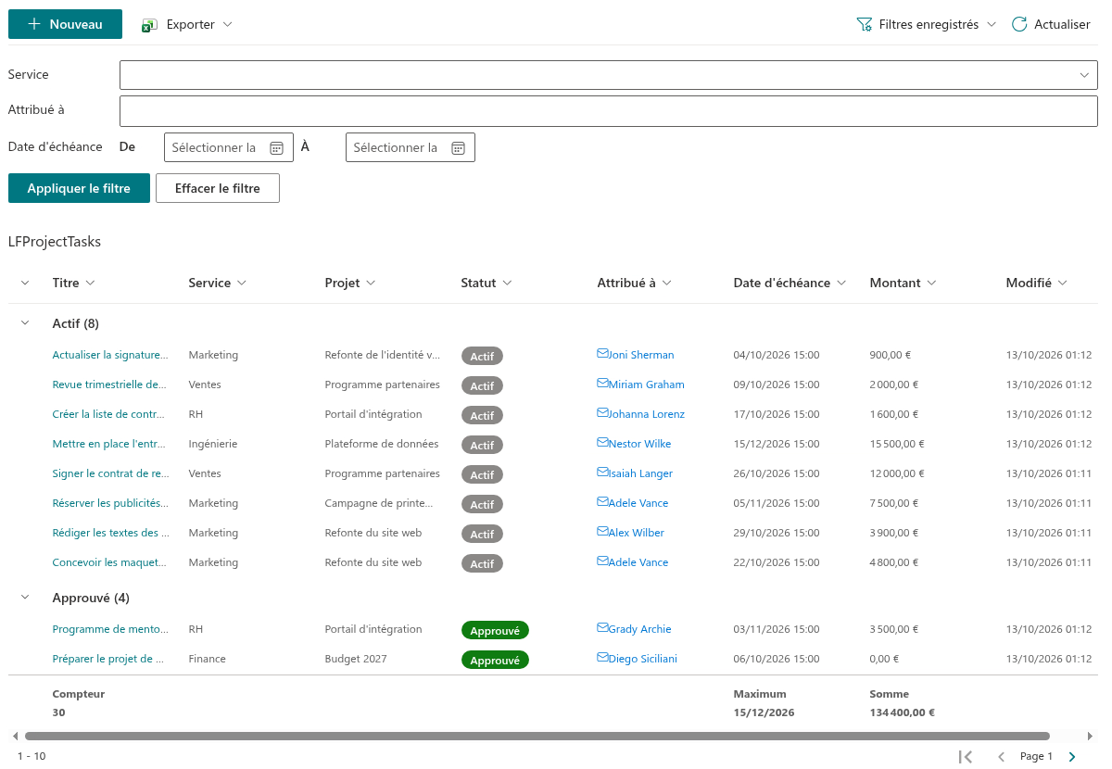Screen dimensions: 1112x769
Task: Click the 'À' date input field
Action: pos(411,147)
